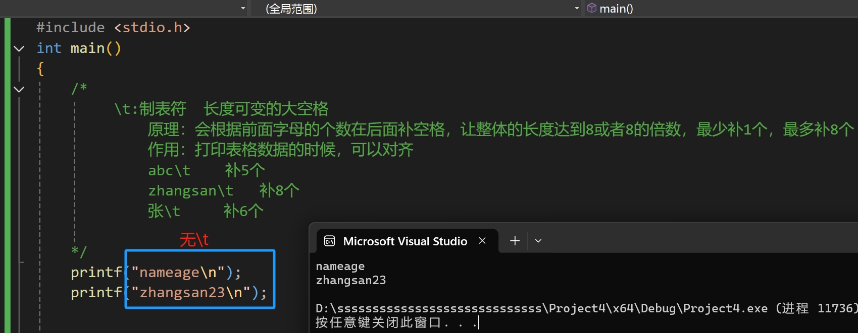Click console output line nameage
This screenshot has height=333, width=858.
[x=340, y=267]
